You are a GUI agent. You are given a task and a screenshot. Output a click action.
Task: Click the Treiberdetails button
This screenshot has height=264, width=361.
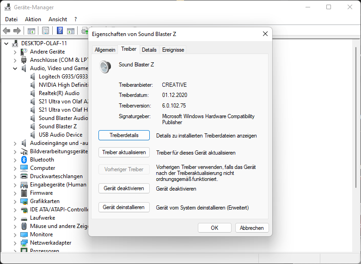124,135
